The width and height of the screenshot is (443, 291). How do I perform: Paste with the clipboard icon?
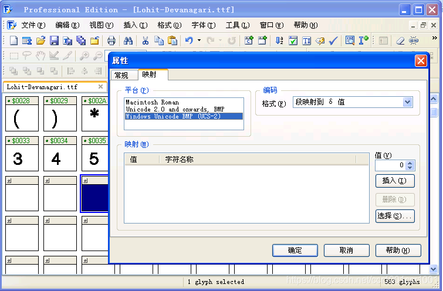(x=173, y=40)
